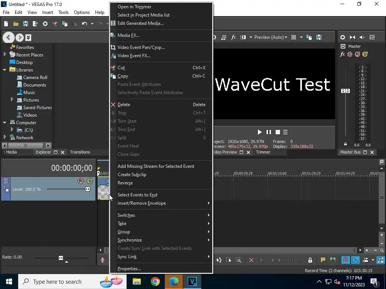Click the Rate scrub slider handle
386x289 pixels.
coord(61,258)
